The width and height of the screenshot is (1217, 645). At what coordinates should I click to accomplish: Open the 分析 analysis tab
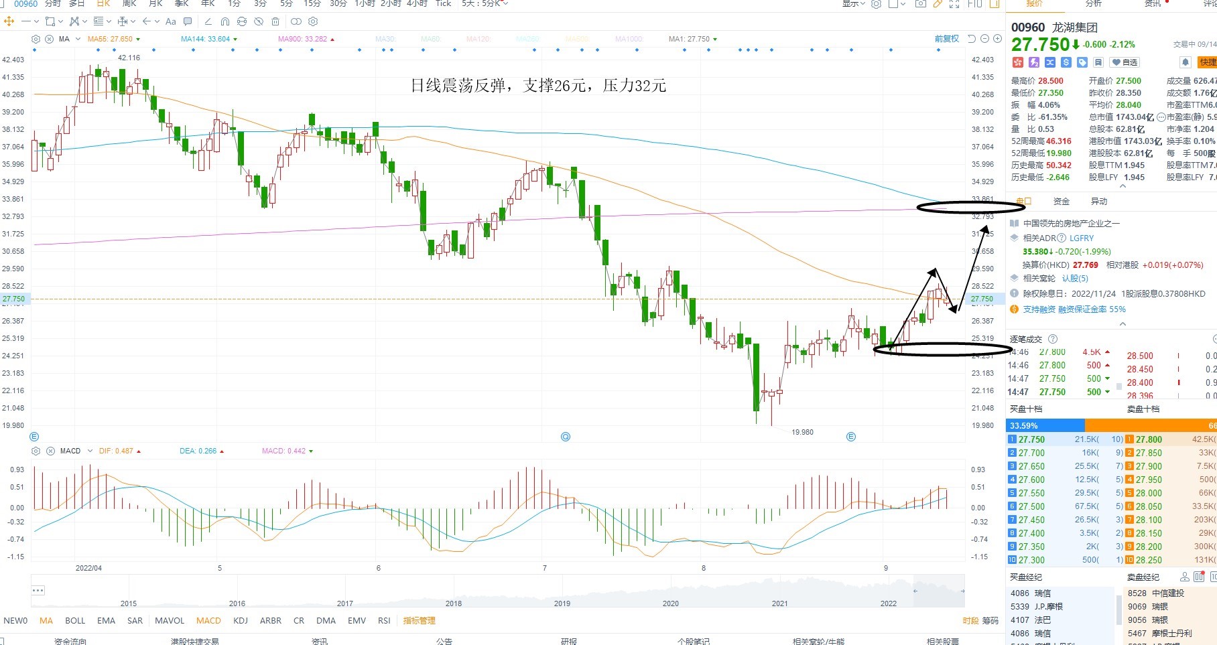pos(1094,3)
